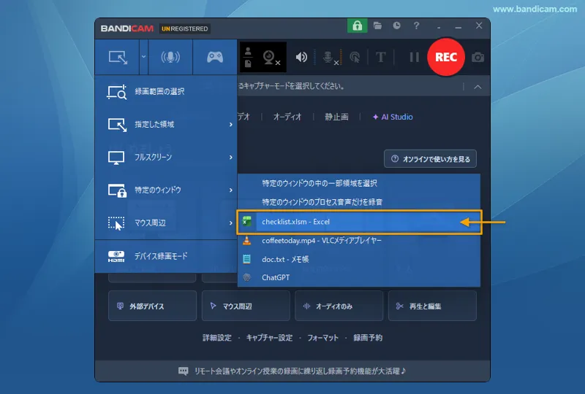Expand arrow next to マウス周辺 menu item
This screenshot has height=394, width=585.
tap(231, 223)
